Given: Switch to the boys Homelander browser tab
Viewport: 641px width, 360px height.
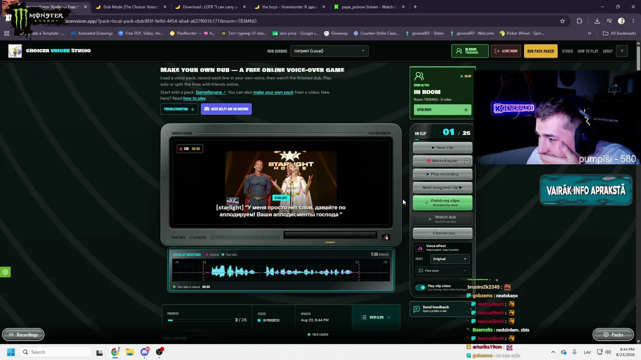Looking at the screenshot, I should [289, 7].
